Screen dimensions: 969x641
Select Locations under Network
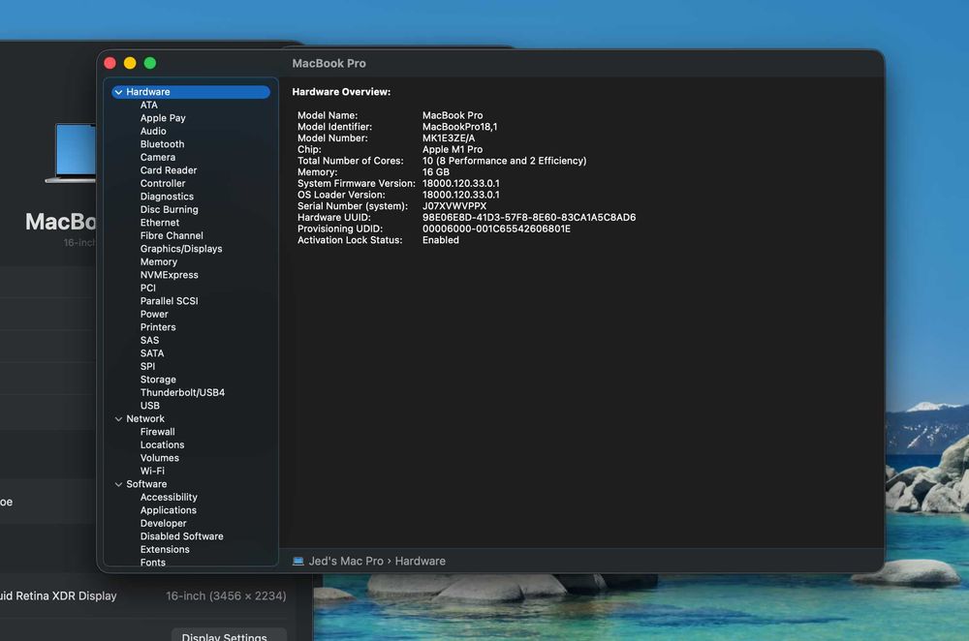(162, 444)
